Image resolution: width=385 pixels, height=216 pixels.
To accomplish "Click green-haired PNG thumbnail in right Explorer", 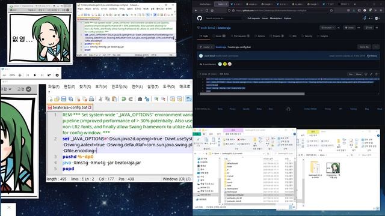I will click(333, 168).
